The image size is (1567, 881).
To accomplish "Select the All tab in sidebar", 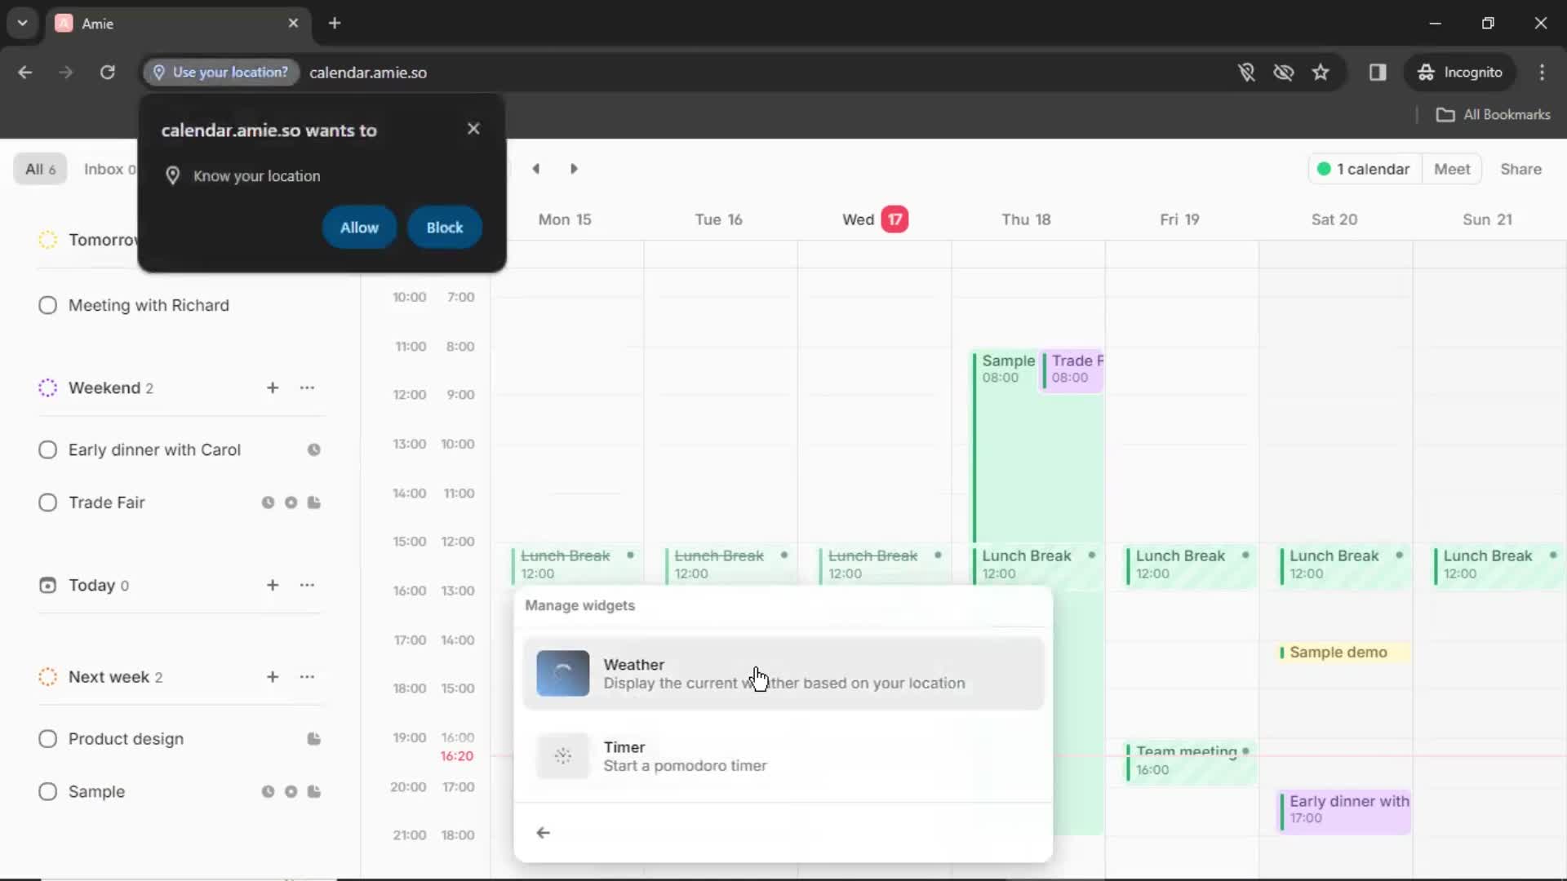I will pos(40,169).
